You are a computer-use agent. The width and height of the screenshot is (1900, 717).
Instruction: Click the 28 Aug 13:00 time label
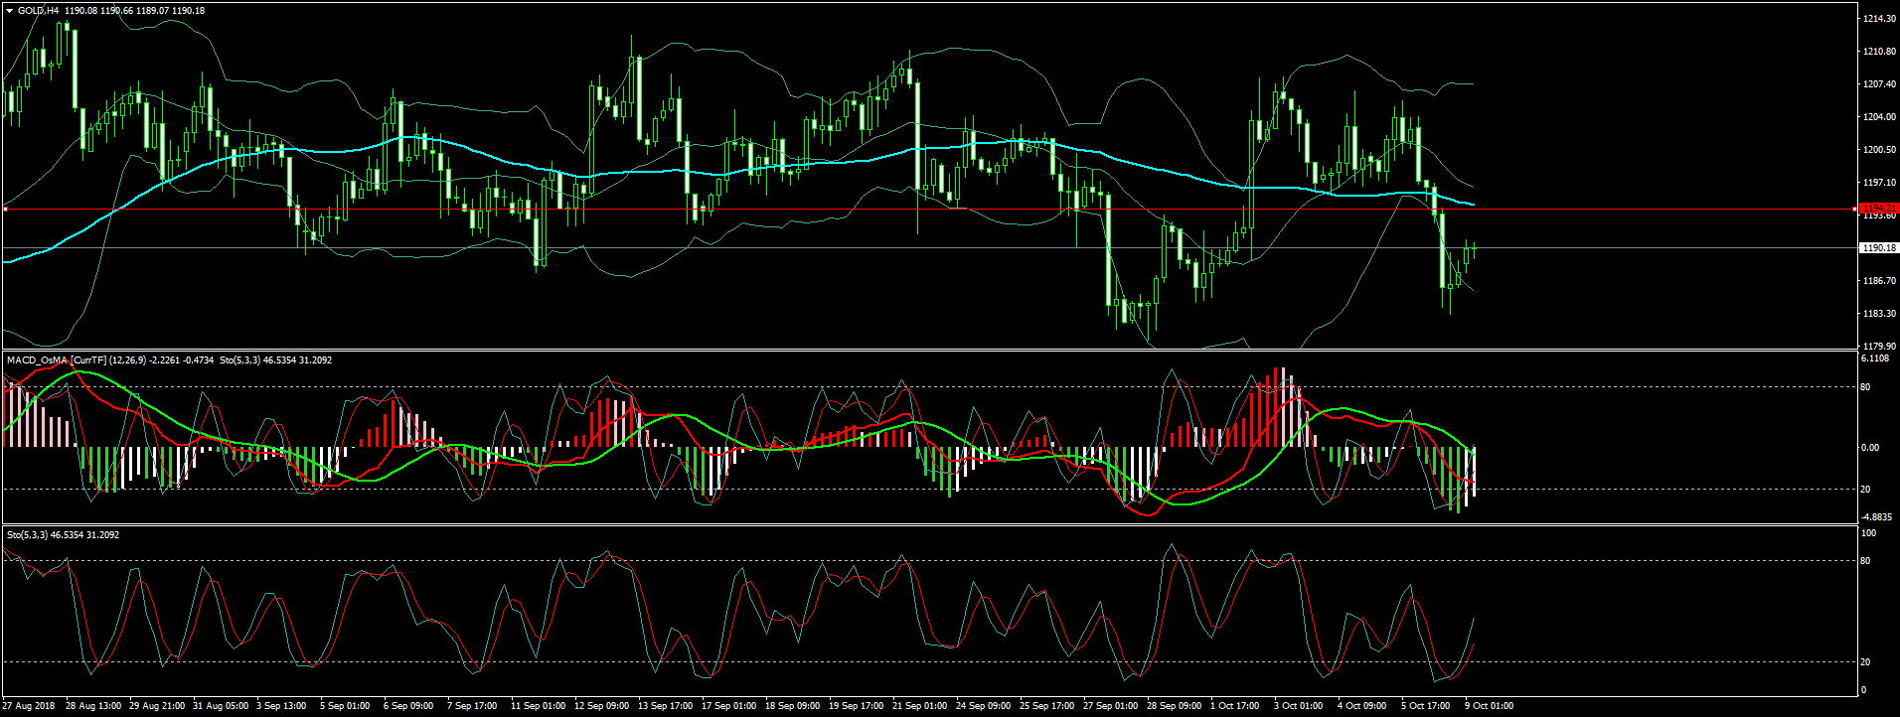pos(93,706)
